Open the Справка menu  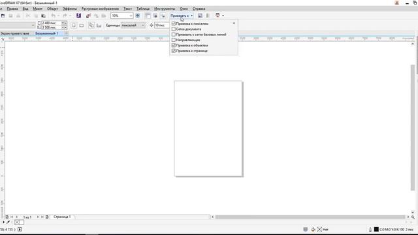click(199, 8)
